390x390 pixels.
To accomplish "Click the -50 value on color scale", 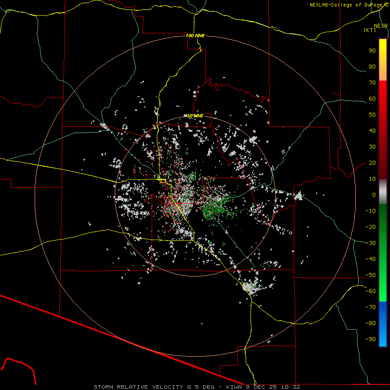I will pyautogui.click(x=370, y=275).
